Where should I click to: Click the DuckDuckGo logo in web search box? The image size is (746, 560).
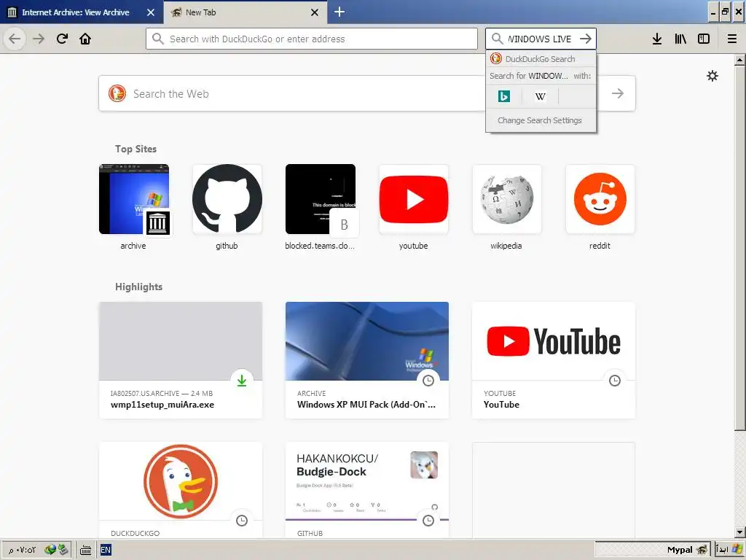[x=117, y=93]
